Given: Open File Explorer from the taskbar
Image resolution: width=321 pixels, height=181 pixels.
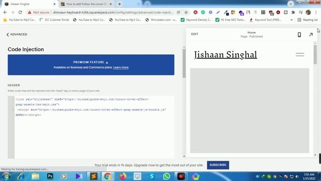Looking at the screenshot, I should coord(35,176).
